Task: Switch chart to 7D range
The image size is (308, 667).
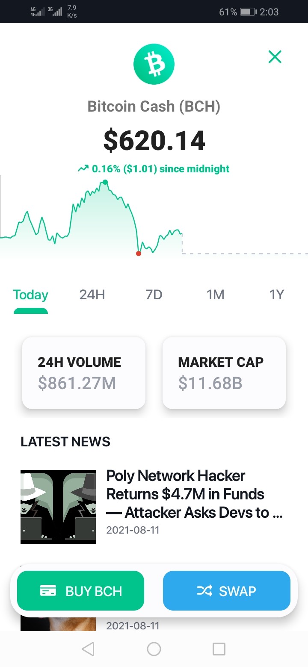Action: click(154, 295)
